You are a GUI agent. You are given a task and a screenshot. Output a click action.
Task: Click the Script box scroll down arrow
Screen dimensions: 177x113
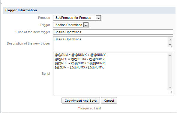170,88
